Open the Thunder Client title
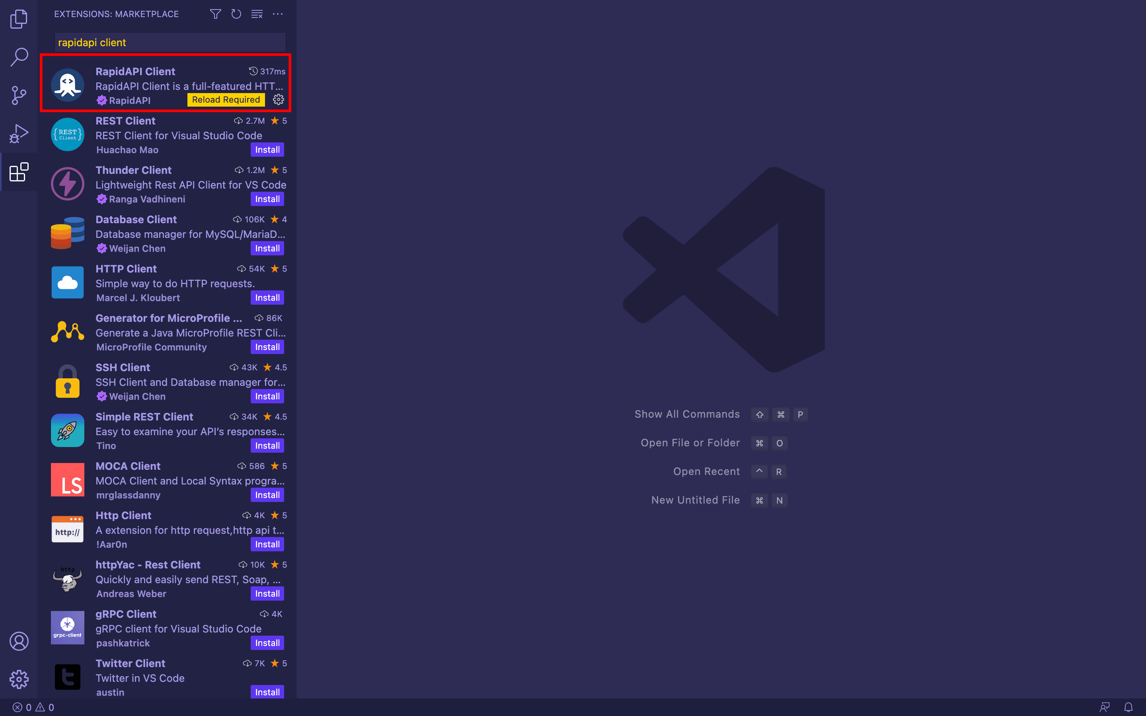 134,170
